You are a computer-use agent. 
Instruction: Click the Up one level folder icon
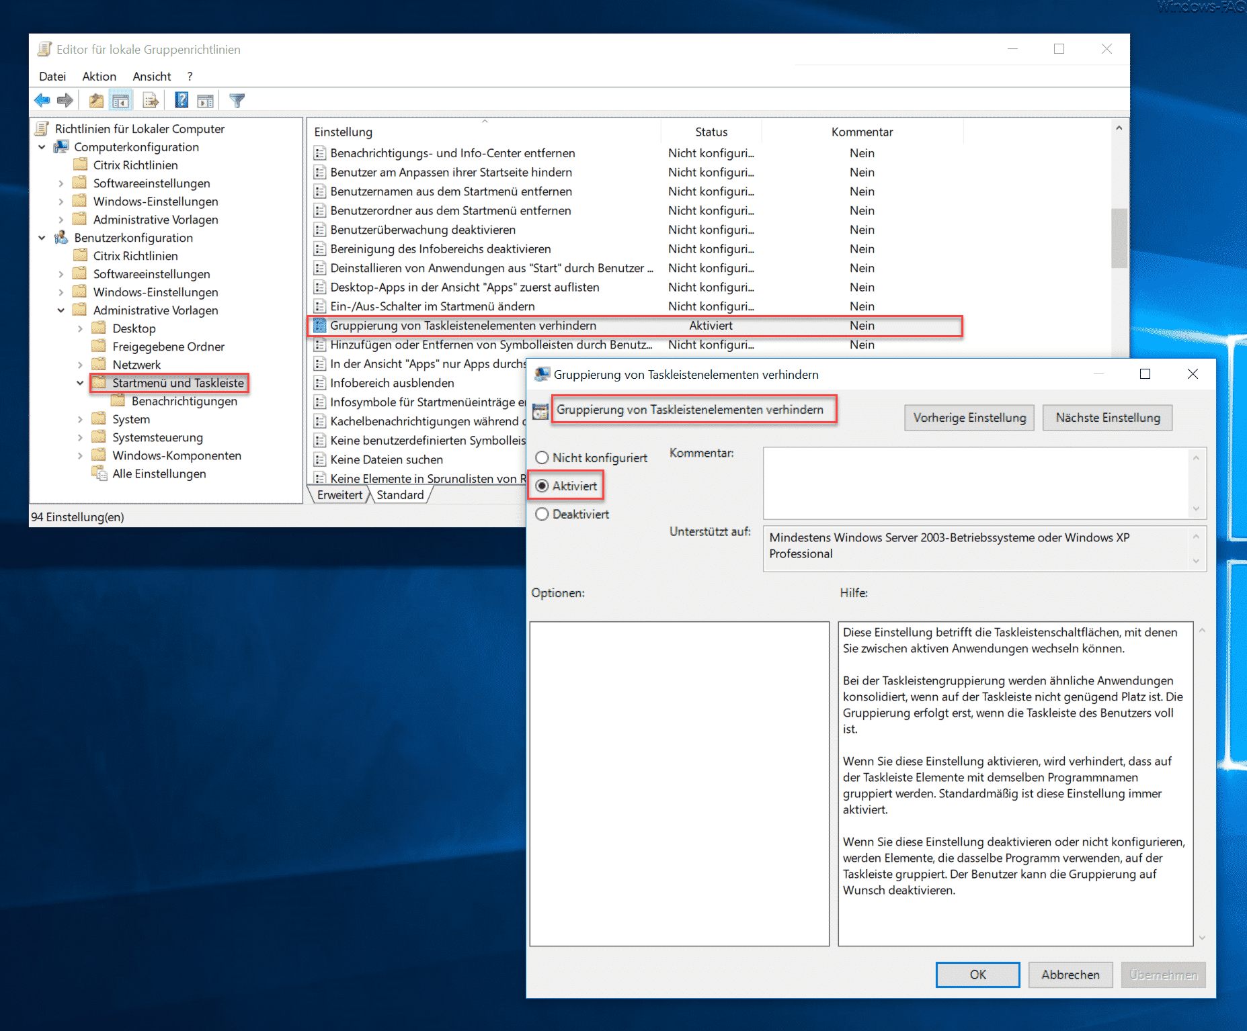(x=96, y=101)
